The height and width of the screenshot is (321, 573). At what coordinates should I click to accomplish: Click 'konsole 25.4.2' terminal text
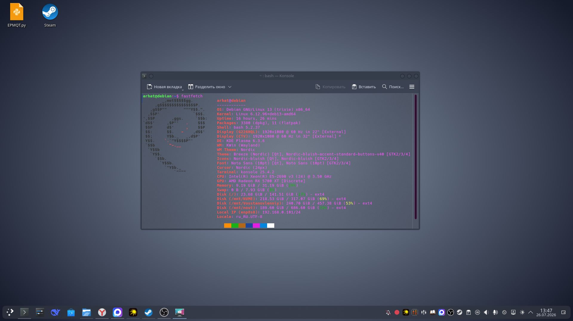(258, 172)
